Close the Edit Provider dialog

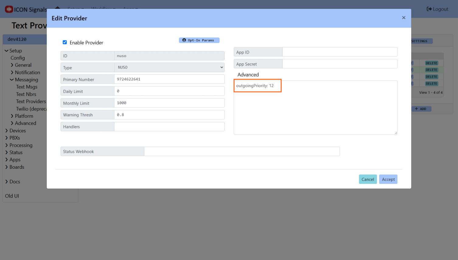click(x=404, y=18)
